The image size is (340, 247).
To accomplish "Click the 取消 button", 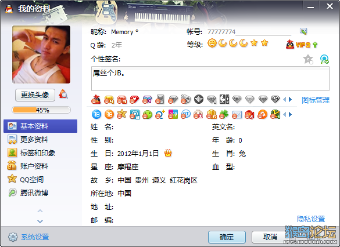I will click(270, 237).
